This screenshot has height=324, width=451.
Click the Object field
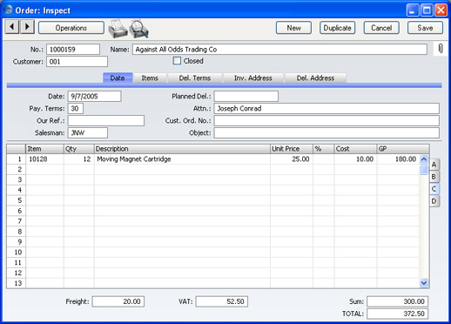326,133
